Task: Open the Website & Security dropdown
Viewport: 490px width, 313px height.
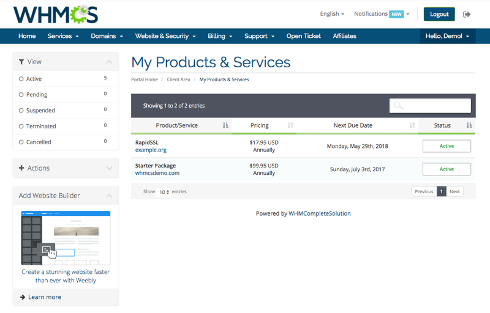Action: [165, 36]
